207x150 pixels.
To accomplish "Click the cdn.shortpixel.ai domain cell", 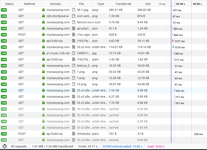I will pyautogui.click(x=58, y=16).
